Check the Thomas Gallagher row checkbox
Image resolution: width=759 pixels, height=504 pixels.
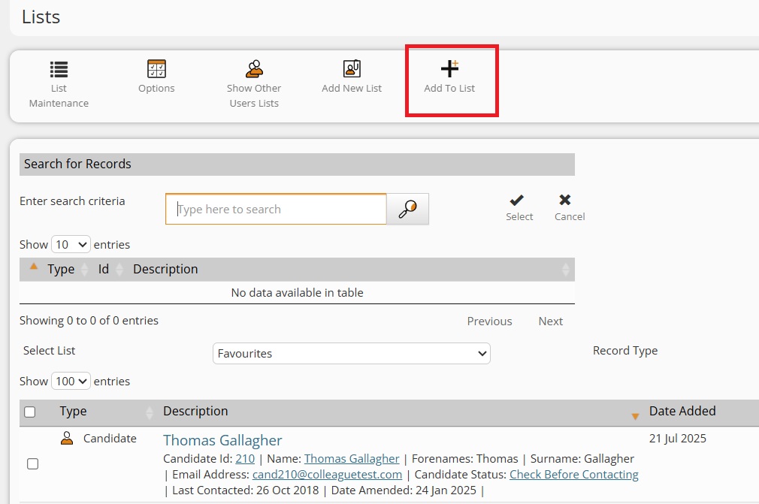pyautogui.click(x=33, y=464)
